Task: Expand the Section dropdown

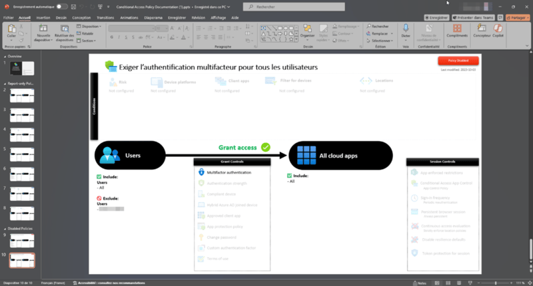Action: [x=87, y=40]
